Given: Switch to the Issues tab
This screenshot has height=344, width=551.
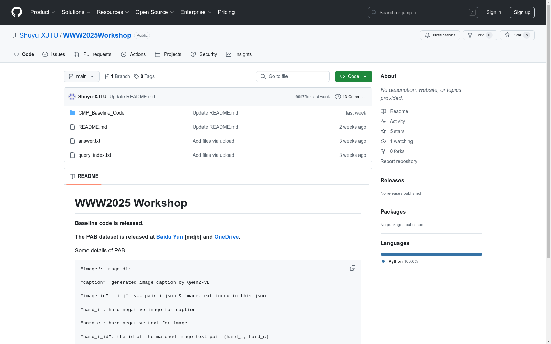Looking at the screenshot, I should coord(54,54).
